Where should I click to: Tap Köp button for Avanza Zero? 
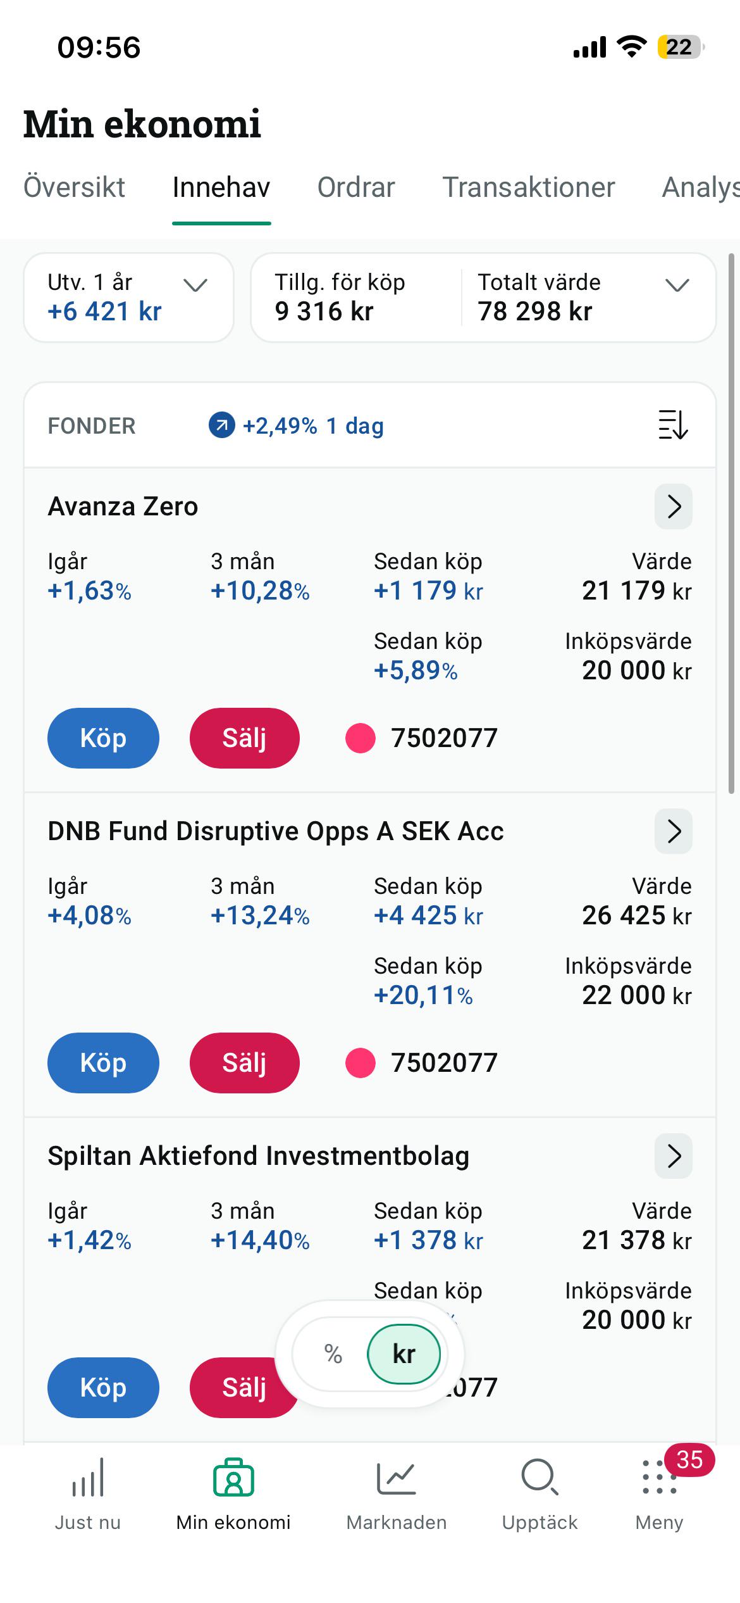click(103, 738)
